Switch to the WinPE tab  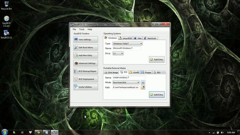click(x=134, y=72)
